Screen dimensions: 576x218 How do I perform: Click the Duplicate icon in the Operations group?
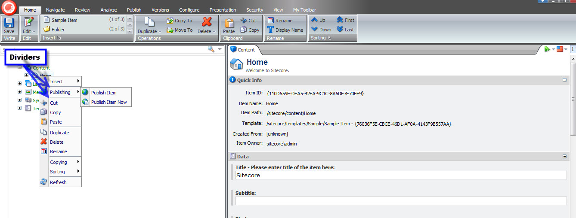pos(149,23)
